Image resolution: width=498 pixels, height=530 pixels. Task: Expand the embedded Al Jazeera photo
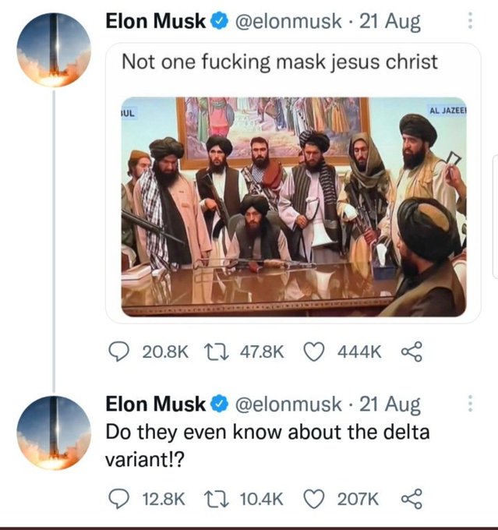click(x=293, y=207)
